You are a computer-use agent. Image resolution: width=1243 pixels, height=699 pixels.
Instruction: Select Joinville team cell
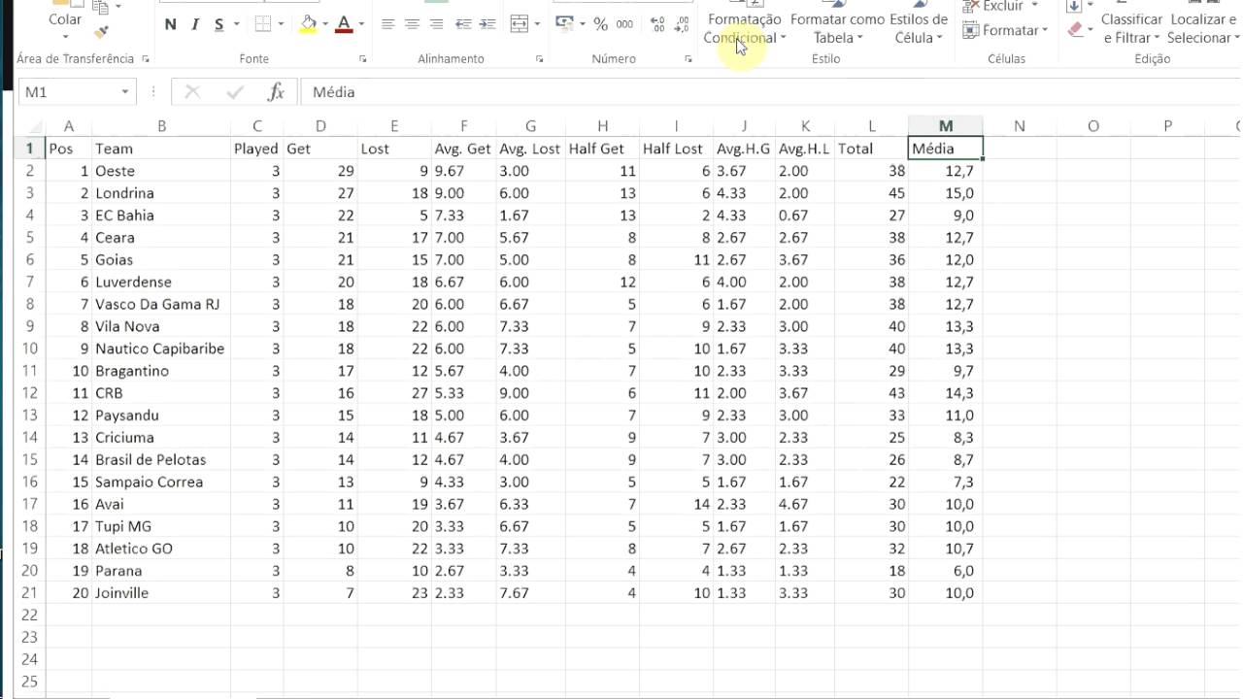pyautogui.click(x=161, y=593)
